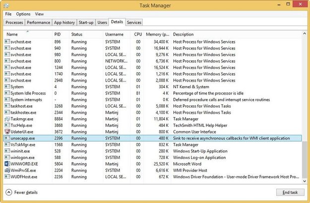Select the svchost.exe row with PID 2948
The width and height of the screenshot is (310, 203).
point(153,80)
